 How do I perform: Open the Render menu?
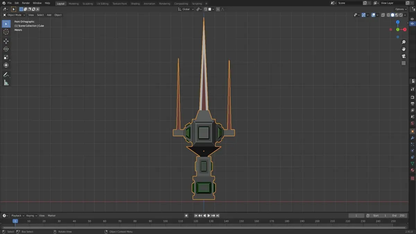(26, 3)
